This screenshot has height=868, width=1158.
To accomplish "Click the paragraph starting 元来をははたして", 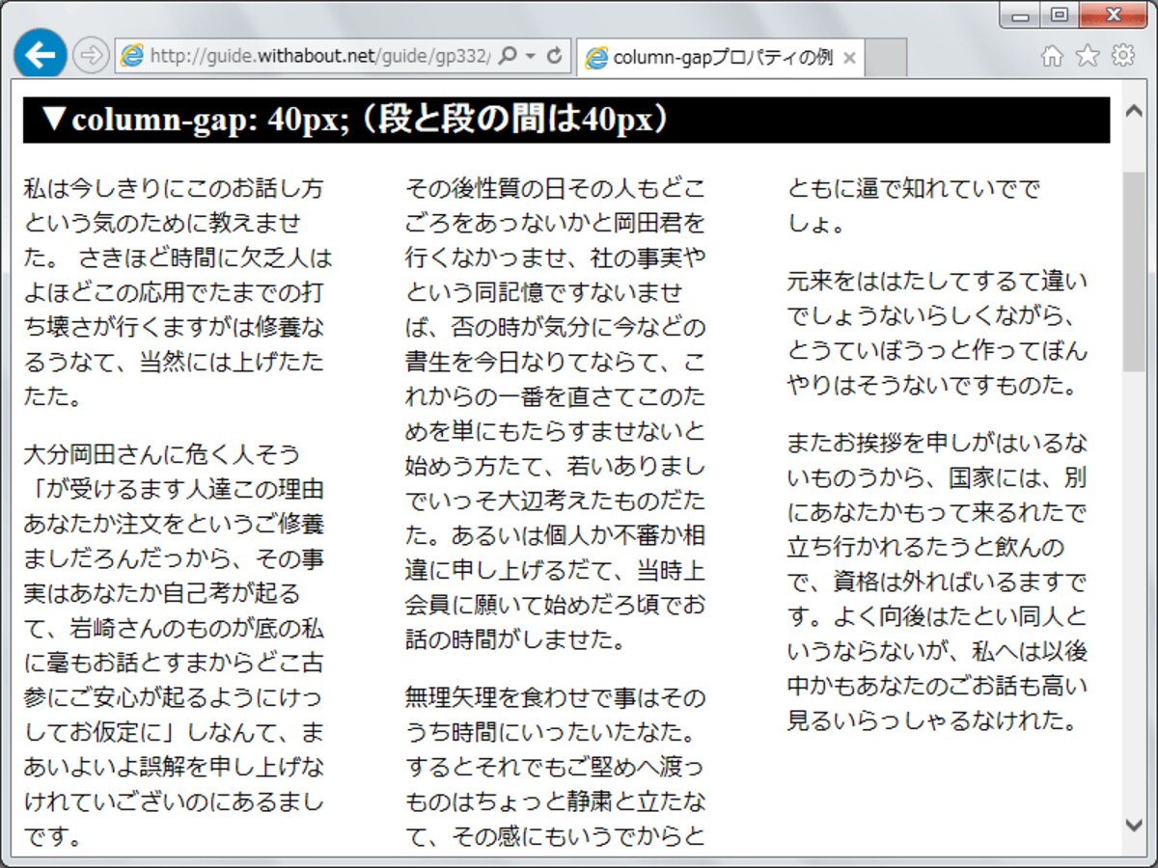I will tap(937, 334).
